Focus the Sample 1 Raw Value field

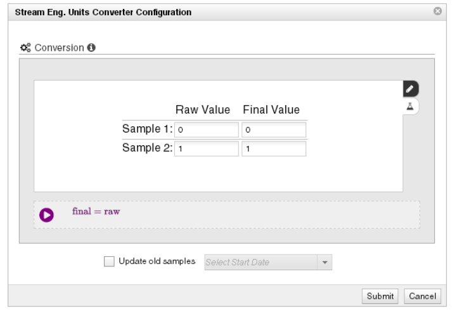207,130
